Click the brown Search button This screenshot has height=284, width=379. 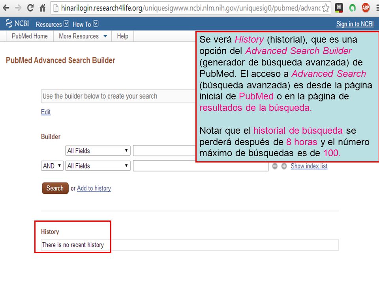pyautogui.click(x=55, y=189)
